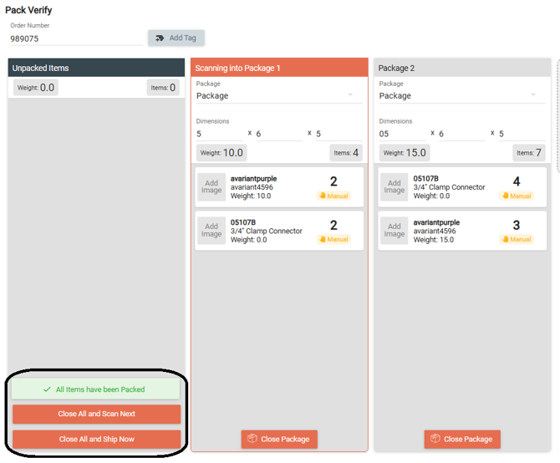
Task: Click quantity 2 on avariantpurple in Package 1
Action: tap(333, 181)
